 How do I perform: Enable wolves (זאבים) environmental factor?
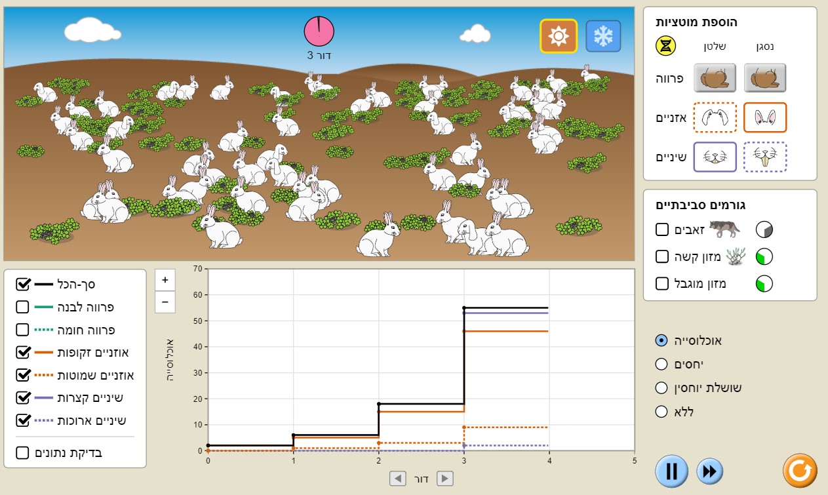[x=662, y=229]
